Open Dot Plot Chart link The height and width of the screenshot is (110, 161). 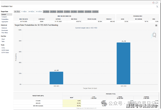point(3,39)
